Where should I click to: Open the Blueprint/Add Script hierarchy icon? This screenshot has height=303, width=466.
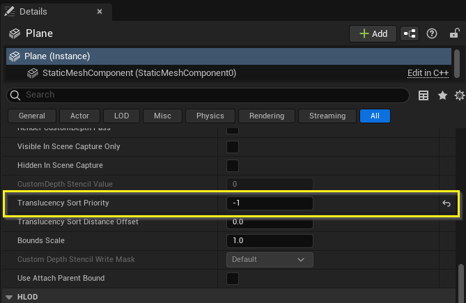(x=410, y=33)
